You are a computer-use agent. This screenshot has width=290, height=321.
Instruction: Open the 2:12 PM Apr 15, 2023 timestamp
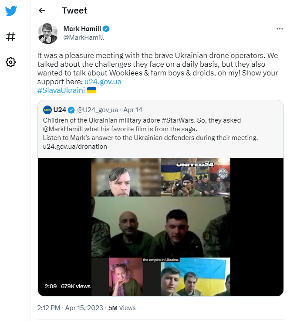[x=70, y=308]
